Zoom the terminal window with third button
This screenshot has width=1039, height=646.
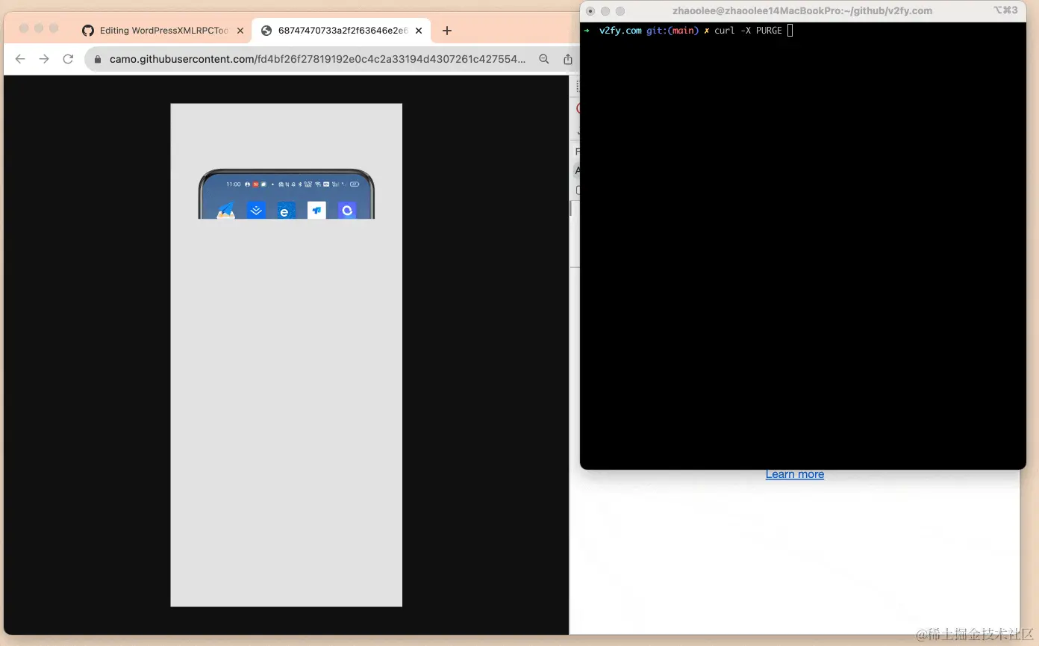pos(620,11)
